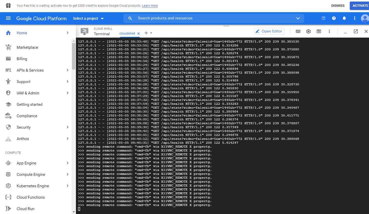The width and height of the screenshot is (369, 214).
Task: Click the Compute Engine chip icon
Action: coord(8,175)
